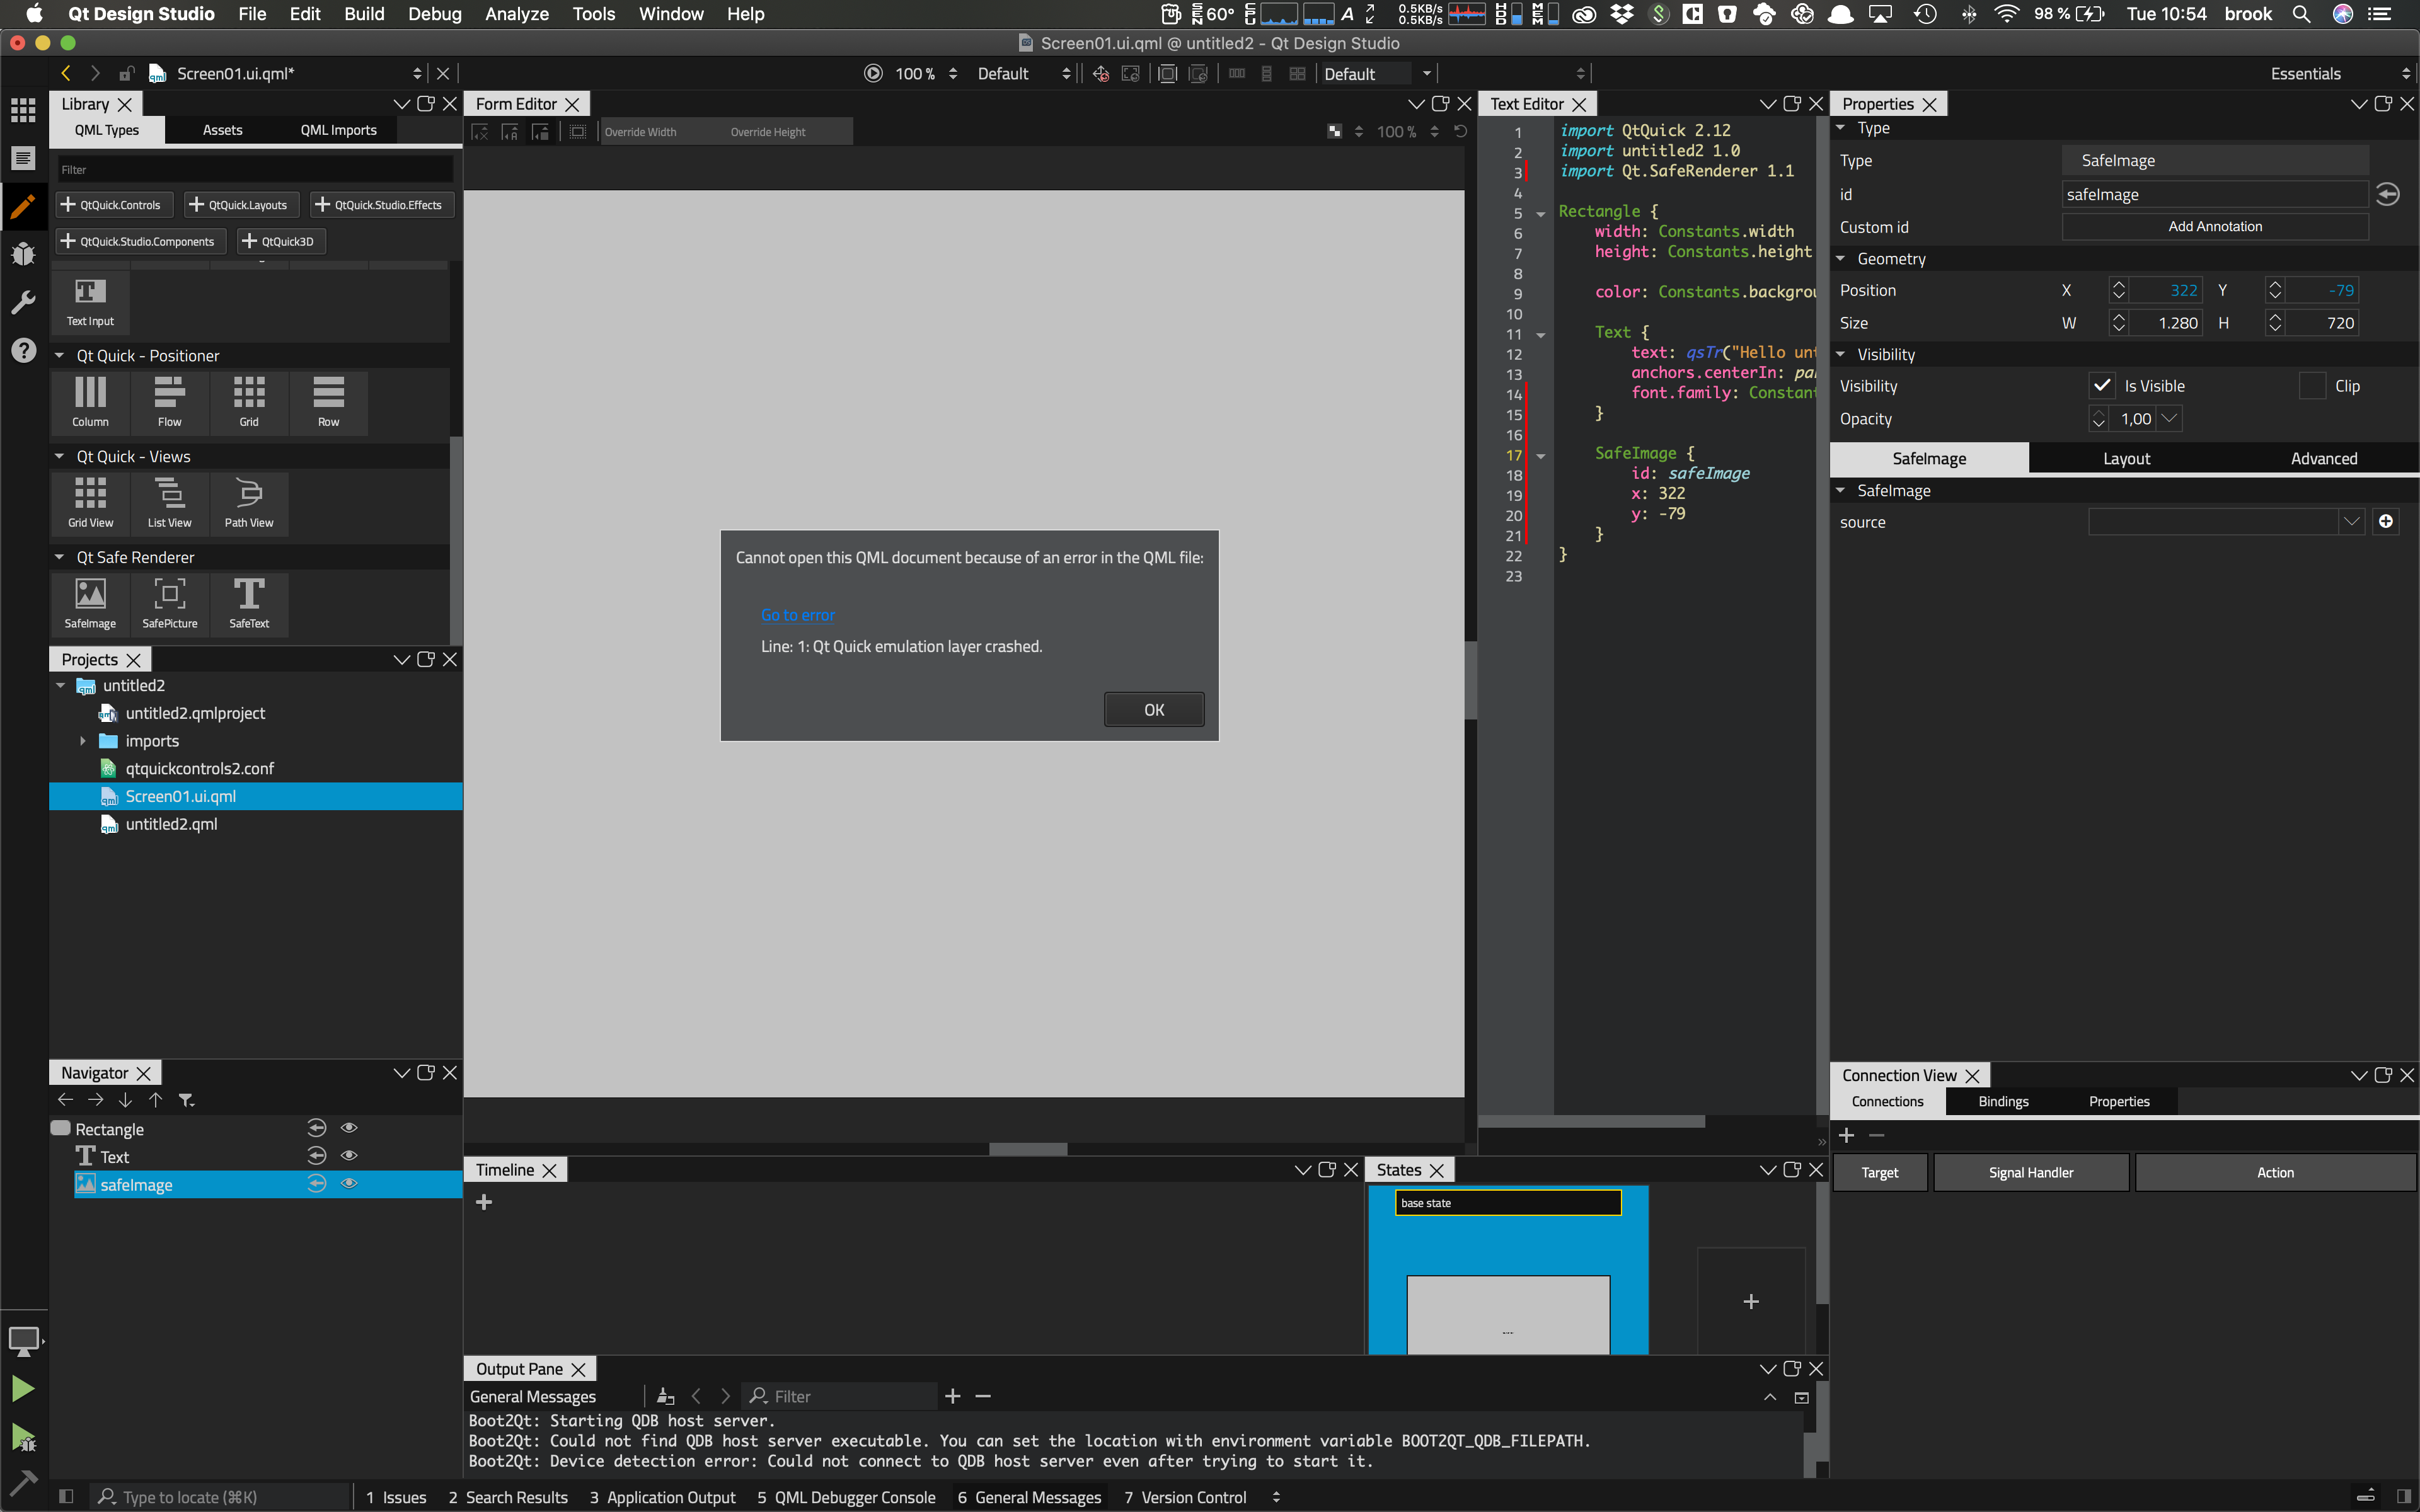The height and width of the screenshot is (1512, 2420).
Task: Collapse the Qt Quick - Positioner section
Action: (59, 355)
